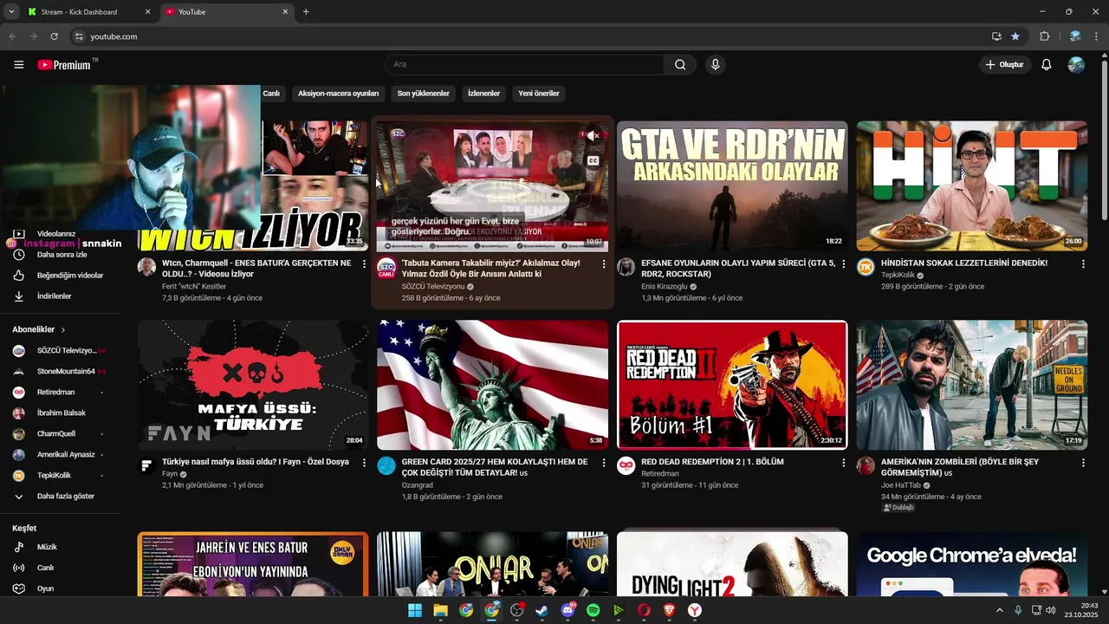Select the İzlenenler chip
The height and width of the screenshot is (624, 1109).
(x=483, y=94)
